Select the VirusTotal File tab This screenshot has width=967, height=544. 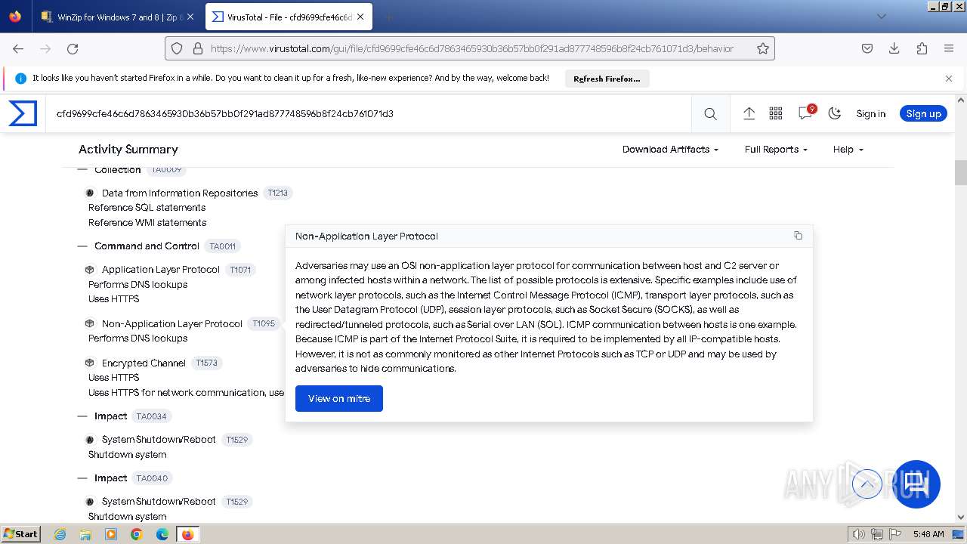coord(290,17)
